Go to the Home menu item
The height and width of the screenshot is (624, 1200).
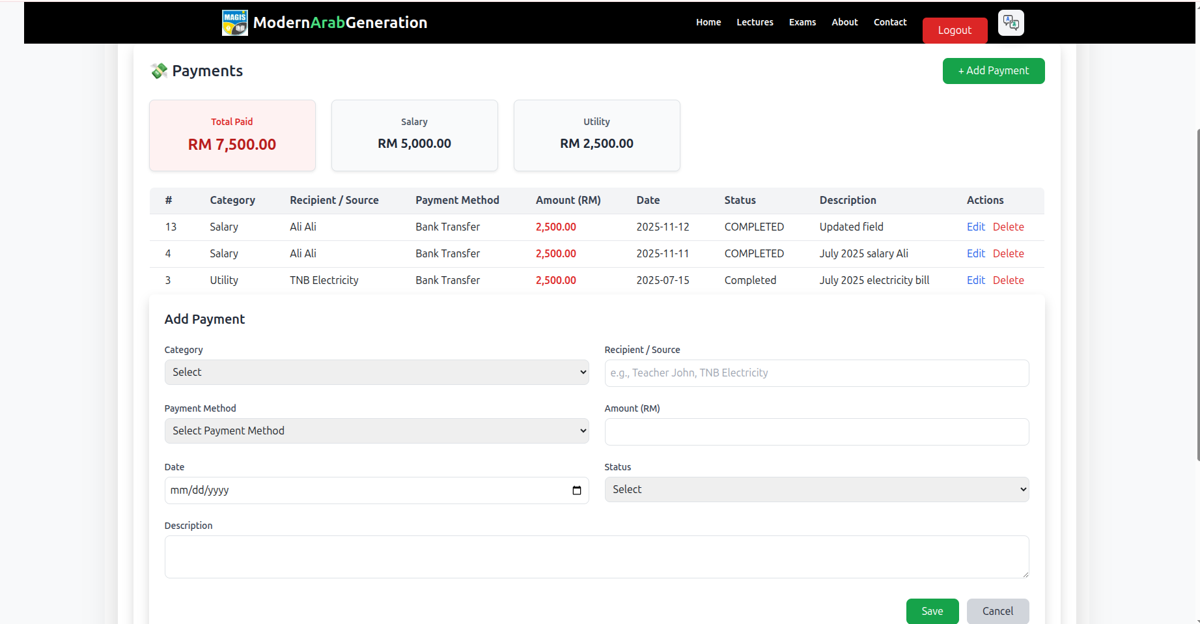coord(708,22)
